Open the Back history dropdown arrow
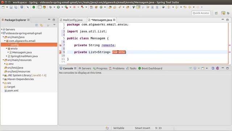Image resolution: width=232 pixels, height=131 pixels. tap(194, 7)
